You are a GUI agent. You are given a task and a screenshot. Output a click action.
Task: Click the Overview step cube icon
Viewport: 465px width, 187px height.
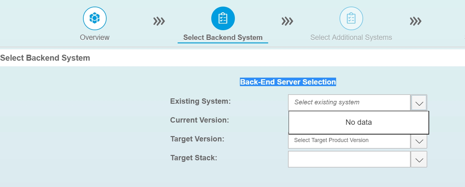(x=95, y=18)
